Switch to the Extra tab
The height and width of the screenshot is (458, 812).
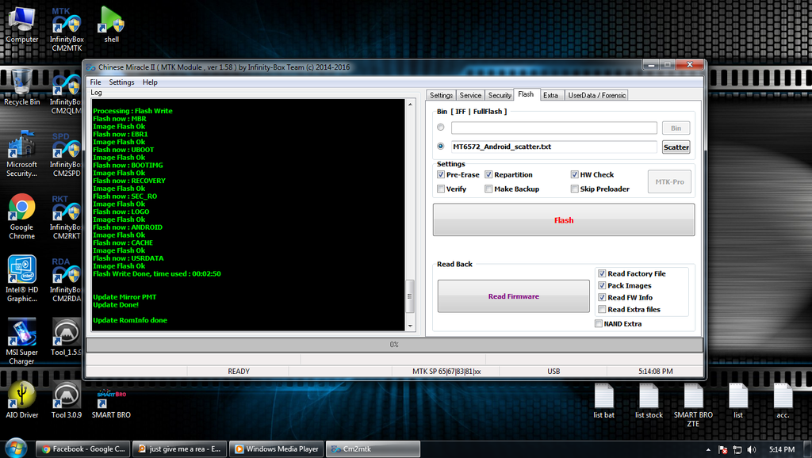click(550, 95)
